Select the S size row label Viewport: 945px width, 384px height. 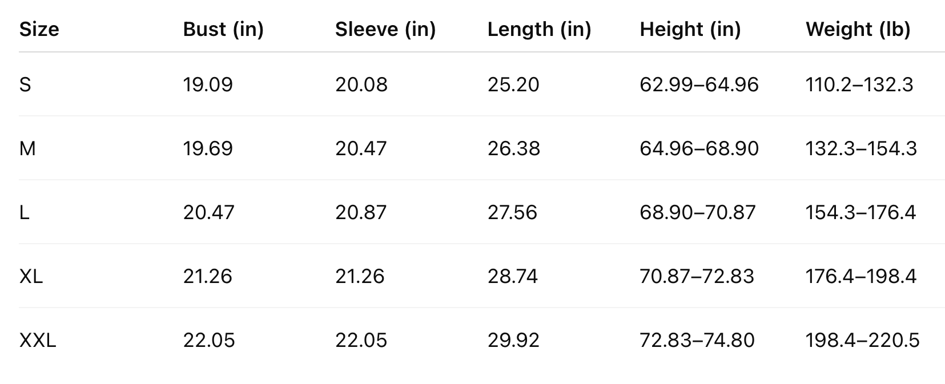25,84
